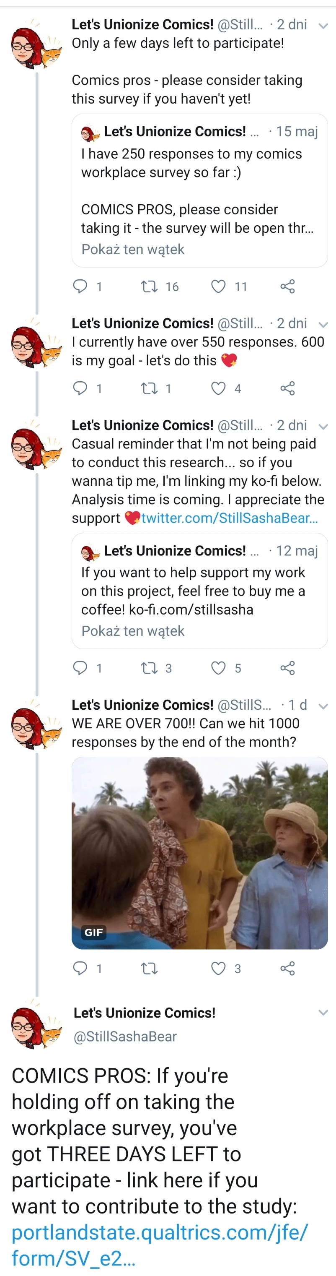Open the twitter.com/StillSashaBear link
Image resolution: width=336 pixels, height=1276 pixels.
point(230,518)
